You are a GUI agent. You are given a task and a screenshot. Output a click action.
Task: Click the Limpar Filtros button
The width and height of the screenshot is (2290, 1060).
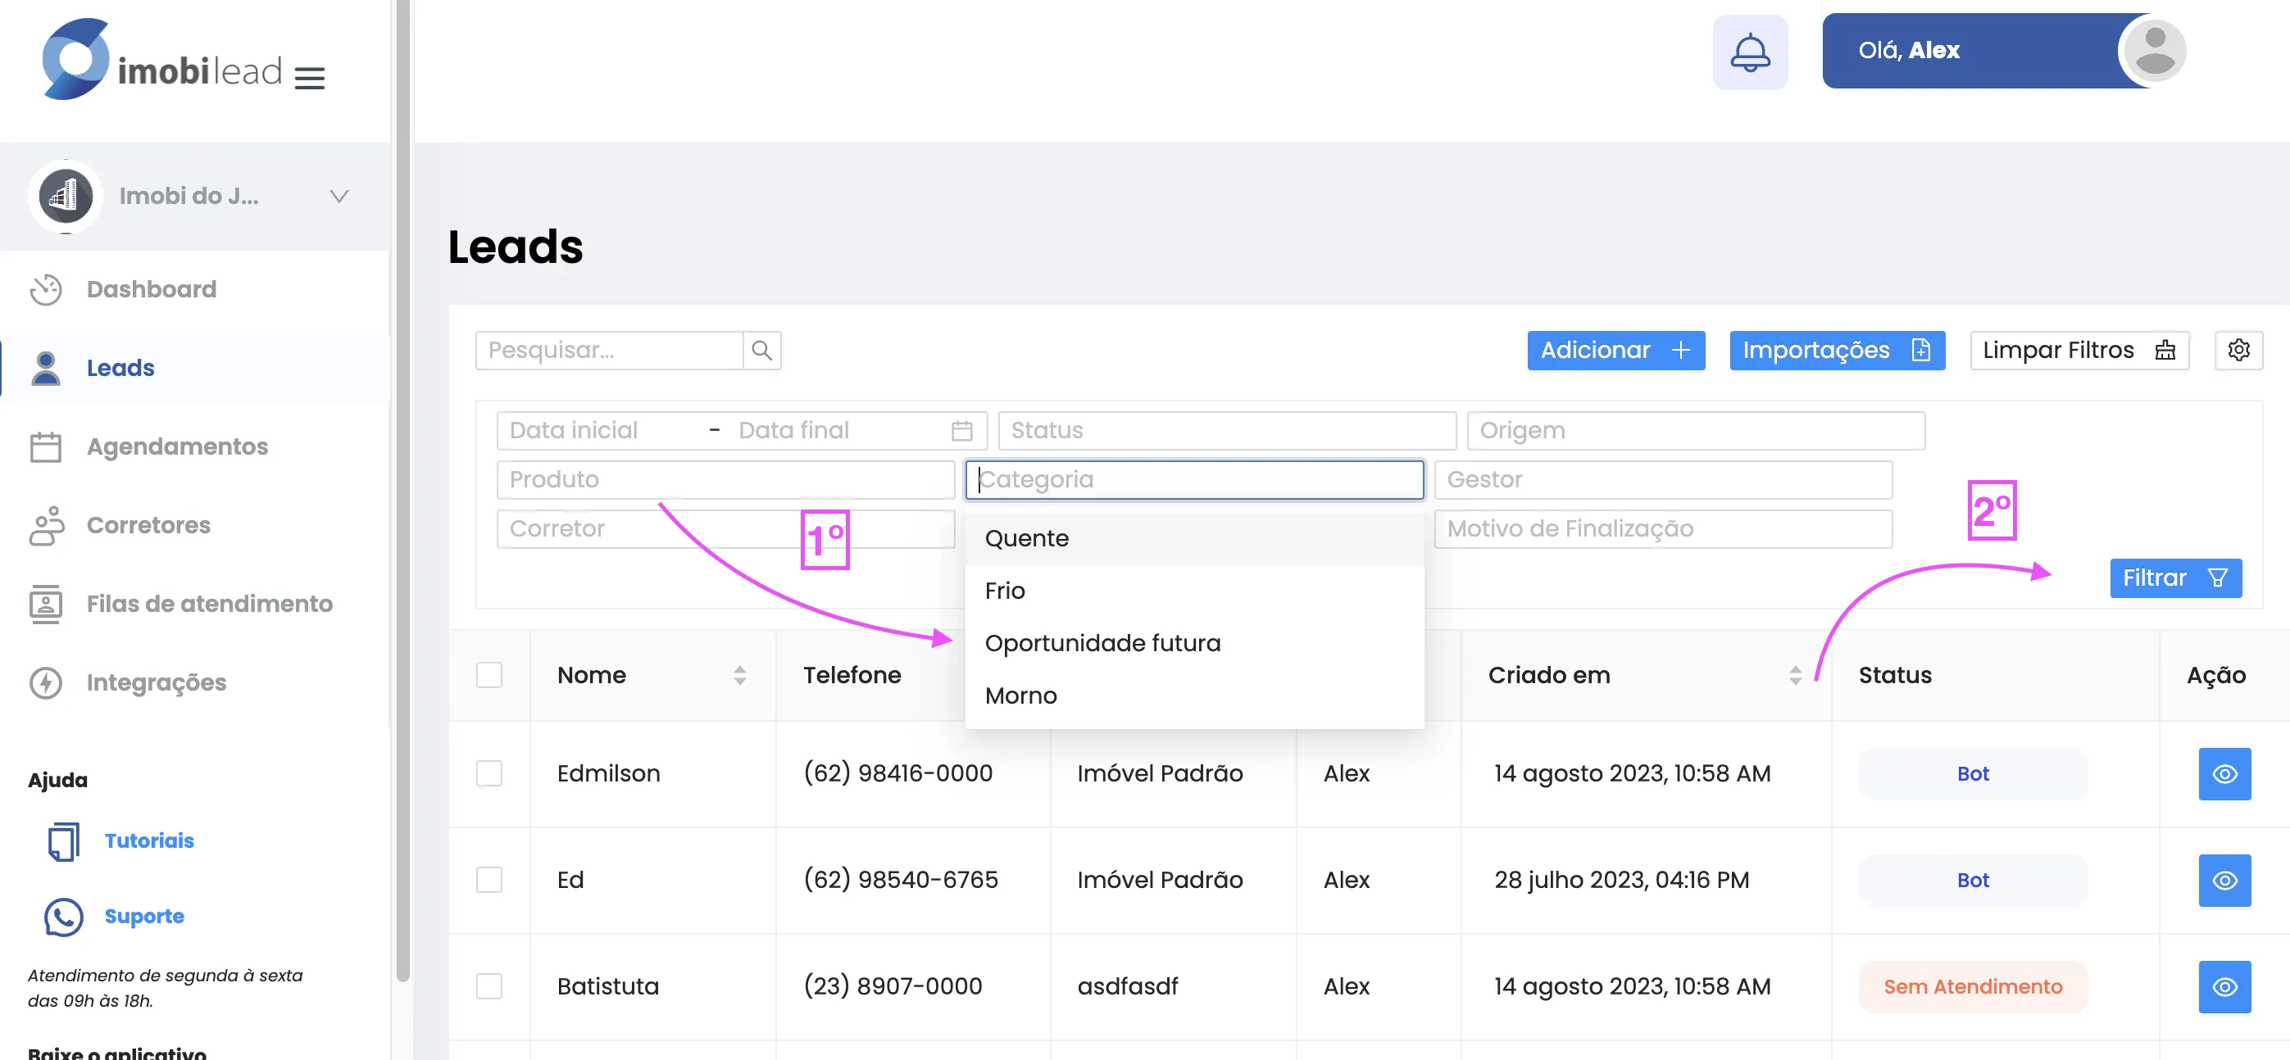[2079, 350]
